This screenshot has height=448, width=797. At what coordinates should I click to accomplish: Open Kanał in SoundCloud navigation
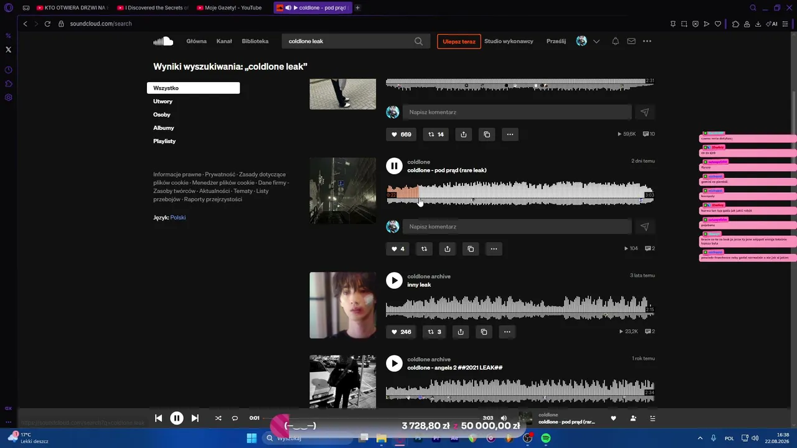coord(224,41)
